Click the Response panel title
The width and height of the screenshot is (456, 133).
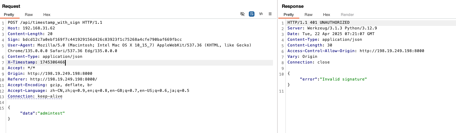293,6
